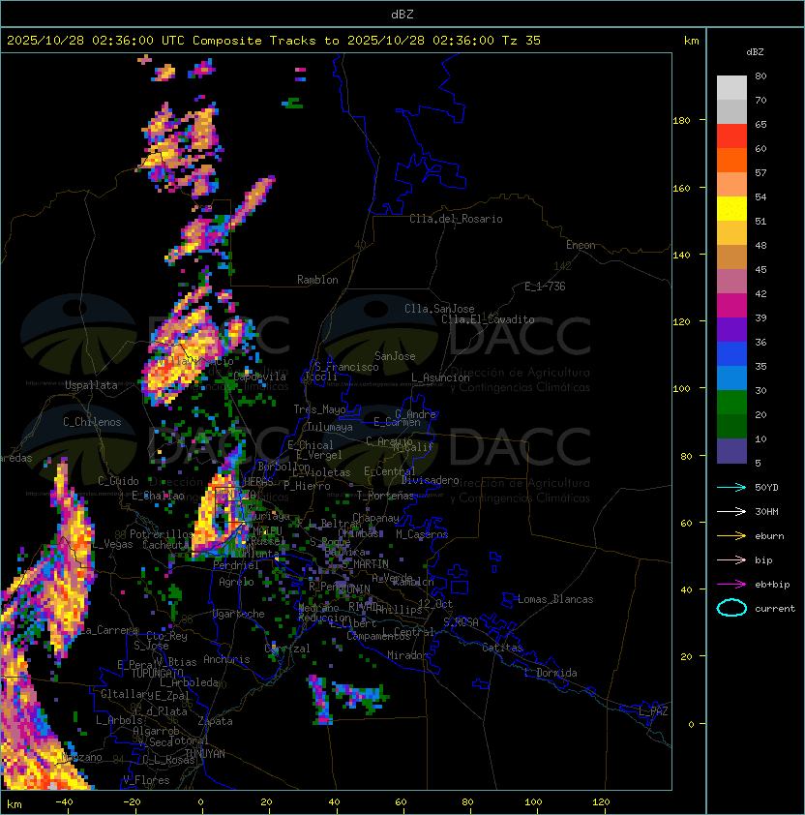Click the 'E_1-736' map label
805x815 pixels.
(545, 287)
